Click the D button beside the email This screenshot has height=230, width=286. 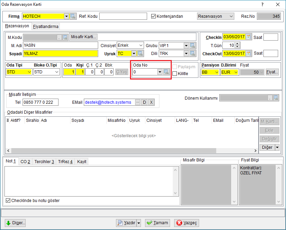pos(144,102)
